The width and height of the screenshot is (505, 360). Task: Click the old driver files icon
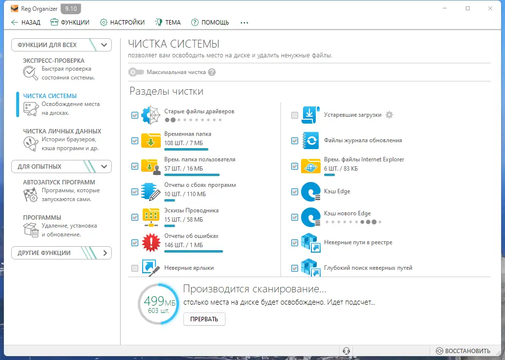click(151, 115)
